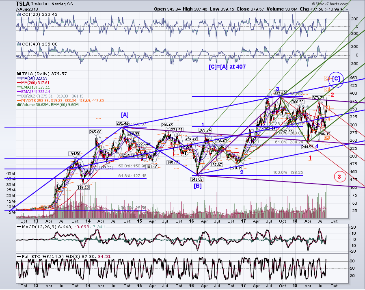Click the green EMA(13) color legend entry

point(34,87)
